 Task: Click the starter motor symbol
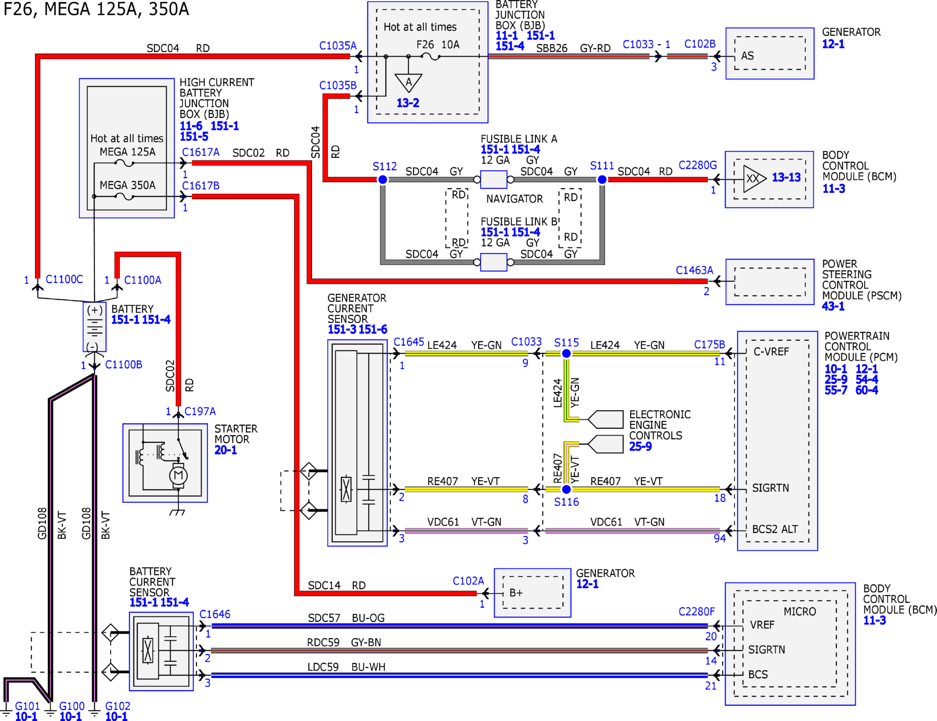(165, 462)
